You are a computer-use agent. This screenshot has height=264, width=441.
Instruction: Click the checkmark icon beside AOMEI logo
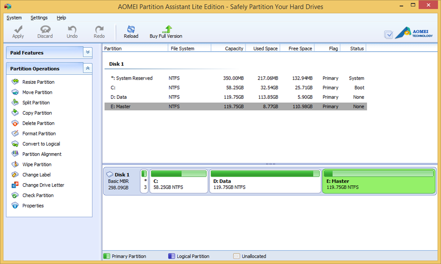click(x=389, y=34)
